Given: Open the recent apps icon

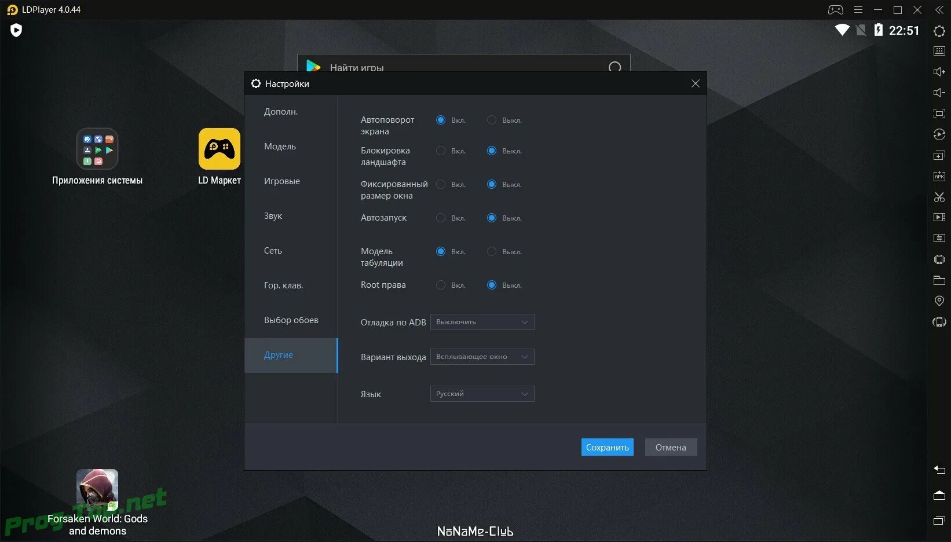Looking at the screenshot, I should click(939, 521).
